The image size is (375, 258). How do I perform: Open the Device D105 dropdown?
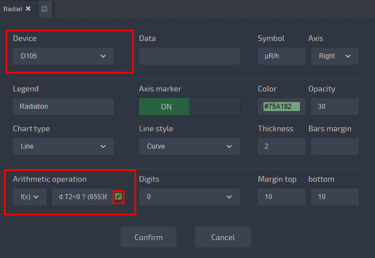pos(63,56)
